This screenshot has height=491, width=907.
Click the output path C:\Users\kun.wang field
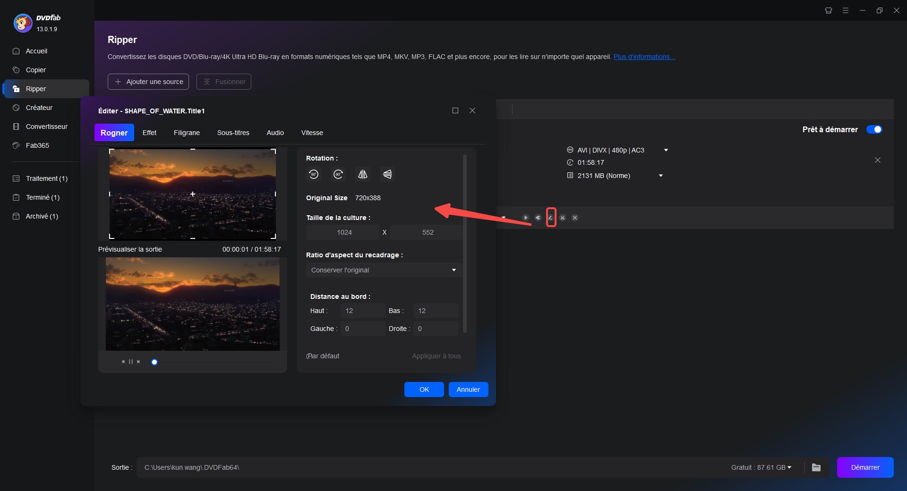click(430, 467)
